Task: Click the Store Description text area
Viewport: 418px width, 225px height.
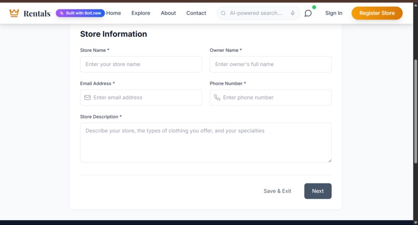Action: tap(206, 143)
